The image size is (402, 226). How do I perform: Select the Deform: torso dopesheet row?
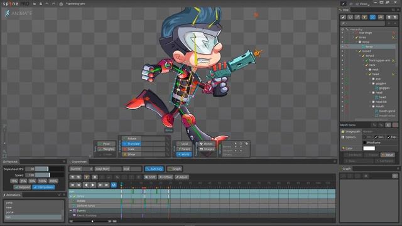click(85, 206)
